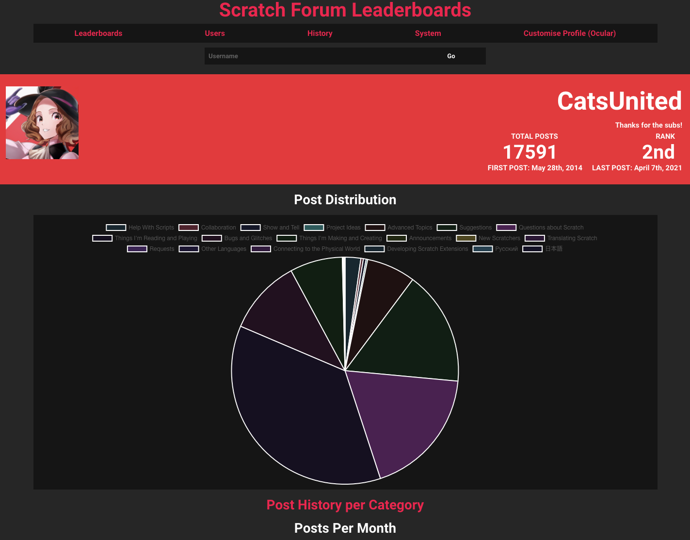Screen dimensions: 690x540
Task: Toggle Bugs and Glitches legend swatch
Action: (212, 238)
